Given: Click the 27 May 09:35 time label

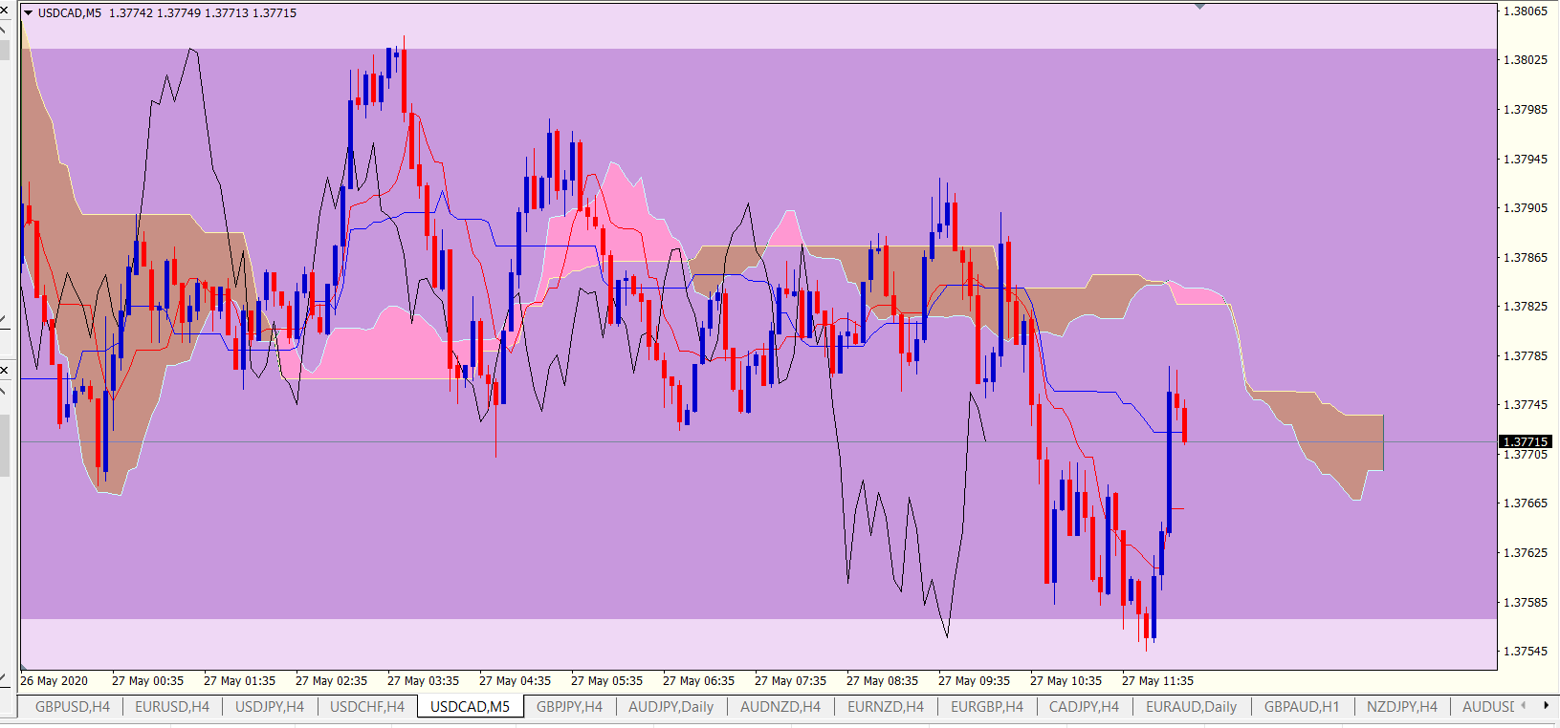Looking at the screenshot, I should [x=974, y=681].
